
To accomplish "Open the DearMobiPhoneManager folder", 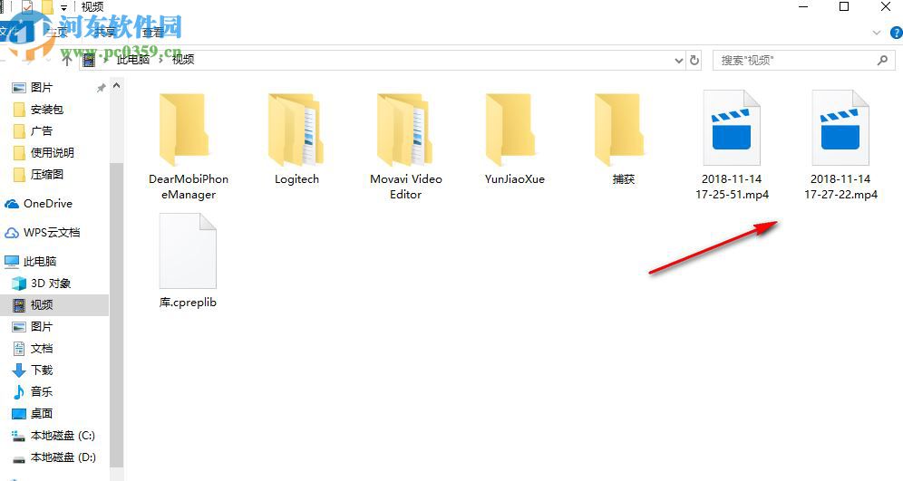I will 189,147.
